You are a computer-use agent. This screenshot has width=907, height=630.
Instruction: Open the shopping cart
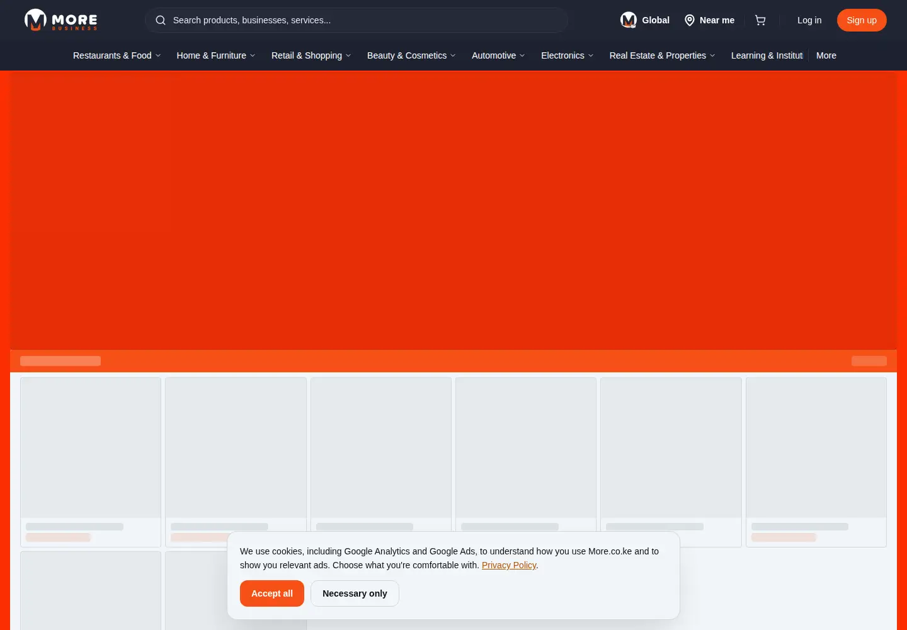coord(760,20)
